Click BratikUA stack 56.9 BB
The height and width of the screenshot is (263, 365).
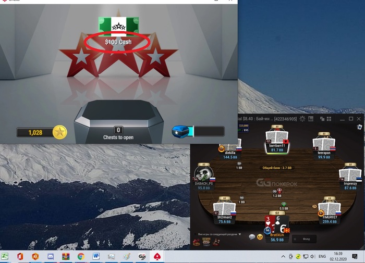277,240
